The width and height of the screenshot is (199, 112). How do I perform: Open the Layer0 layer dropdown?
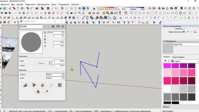[55, 78]
